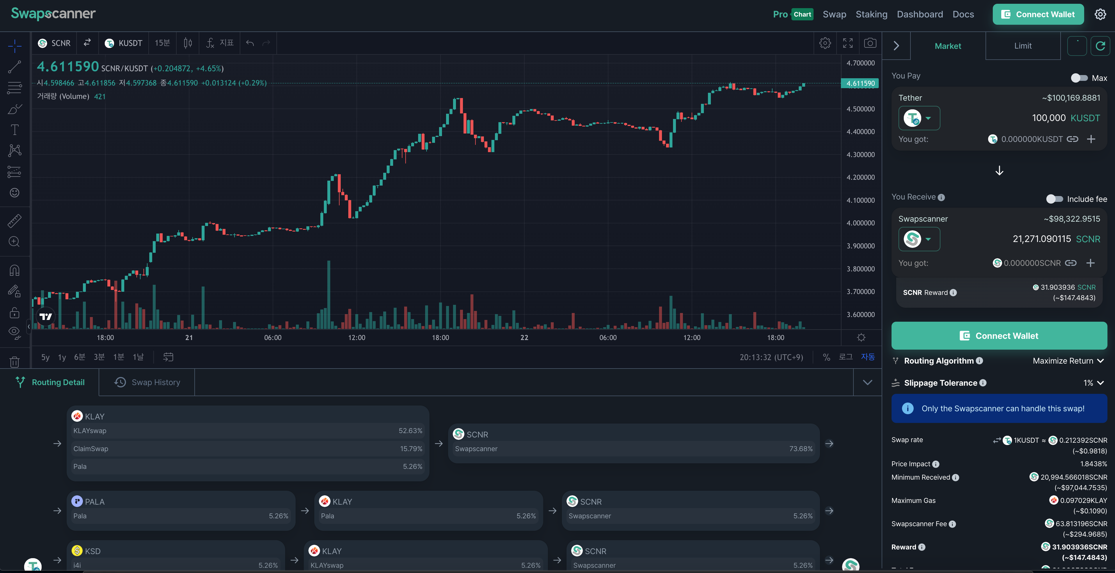1115x573 pixels.
Task: Open candlestick chart style selector
Action: pos(188,43)
